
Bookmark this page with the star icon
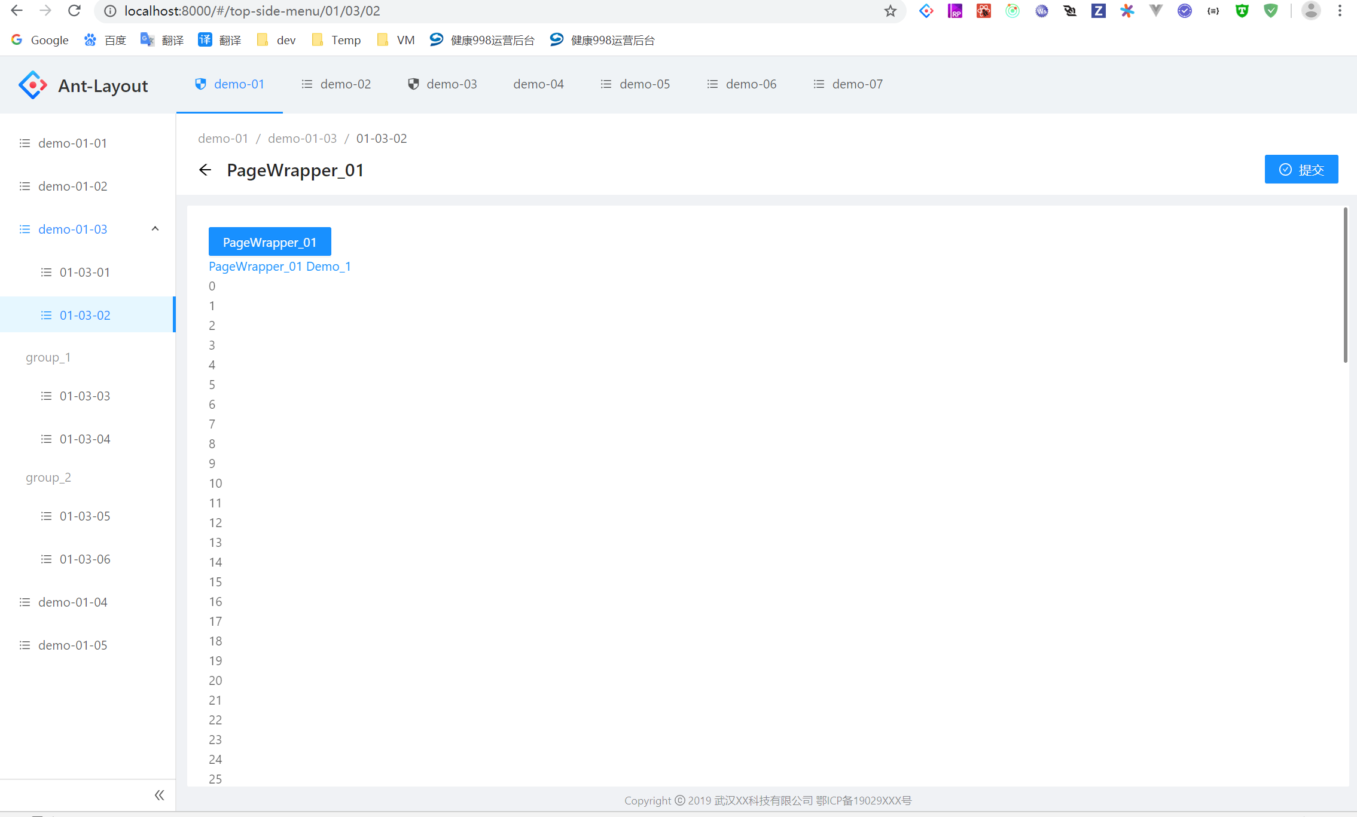[891, 11]
